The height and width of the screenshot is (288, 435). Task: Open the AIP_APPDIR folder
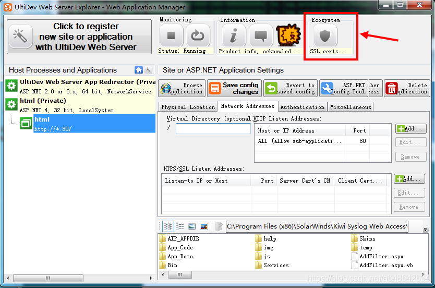coord(179,238)
